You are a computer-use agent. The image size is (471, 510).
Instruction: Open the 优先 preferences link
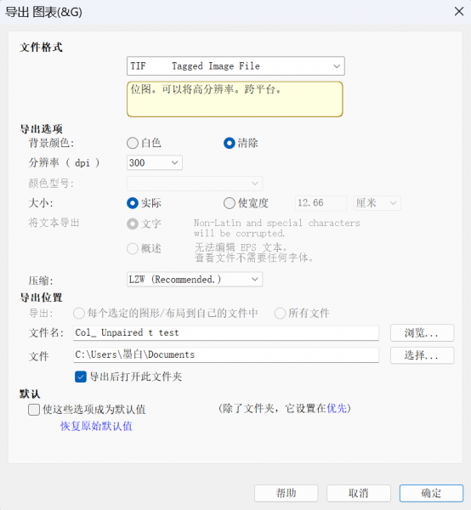click(x=337, y=408)
